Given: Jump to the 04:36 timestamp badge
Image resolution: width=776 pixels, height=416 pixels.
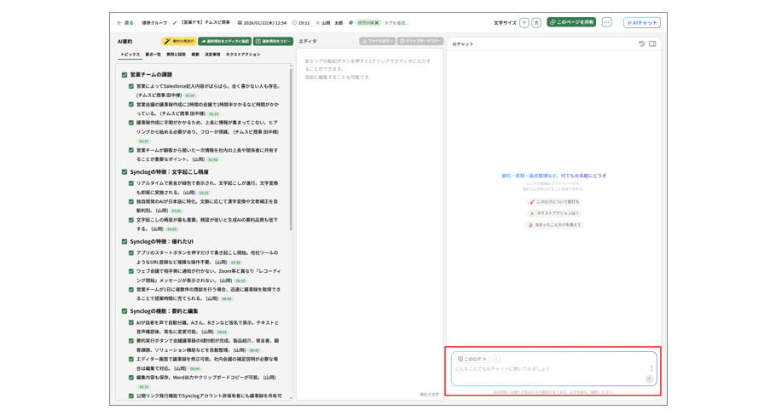Looking at the screenshot, I should click(236, 263).
